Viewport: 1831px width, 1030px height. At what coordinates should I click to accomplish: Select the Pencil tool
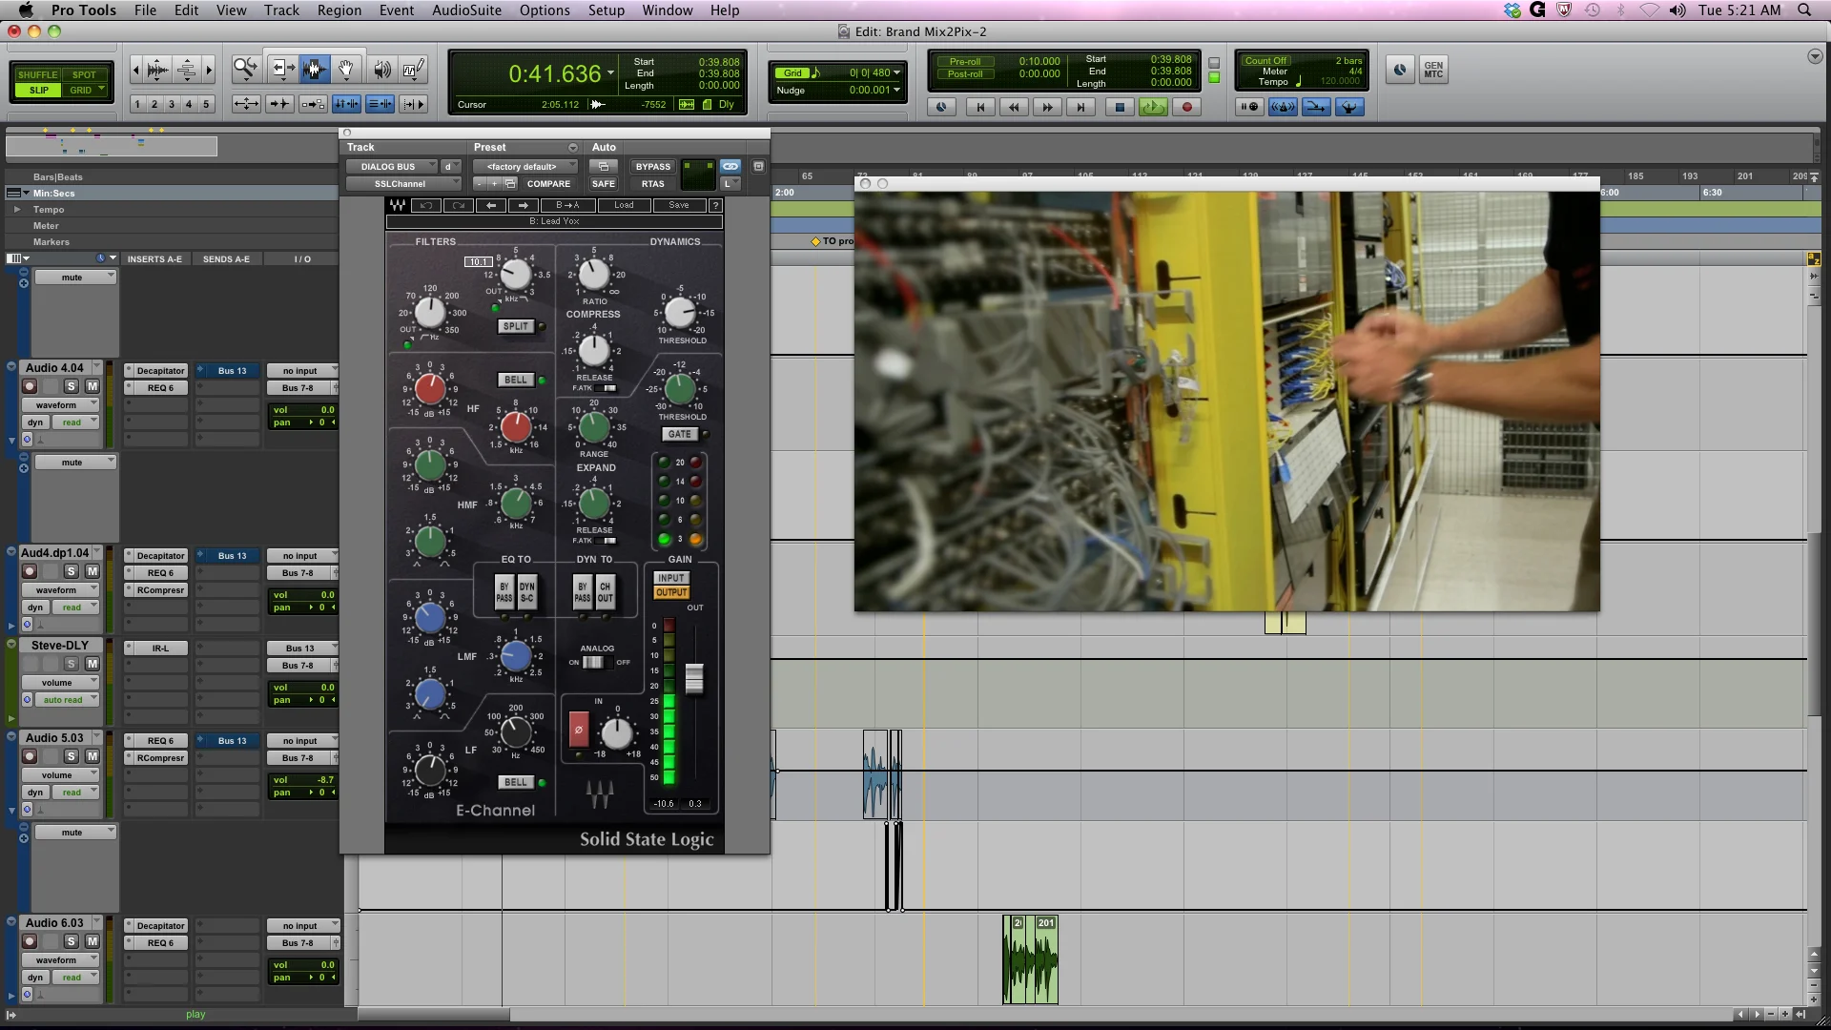coord(413,69)
